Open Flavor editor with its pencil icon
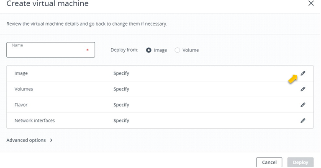This screenshot has height=168, width=321. click(x=303, y=105)
